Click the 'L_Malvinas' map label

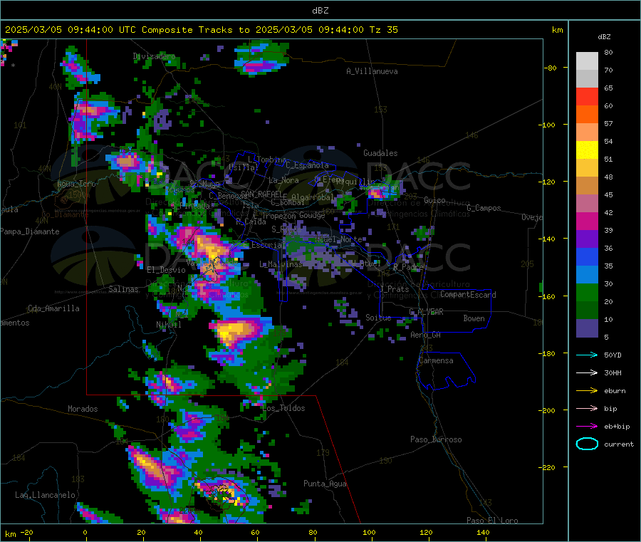pos(281,264)
